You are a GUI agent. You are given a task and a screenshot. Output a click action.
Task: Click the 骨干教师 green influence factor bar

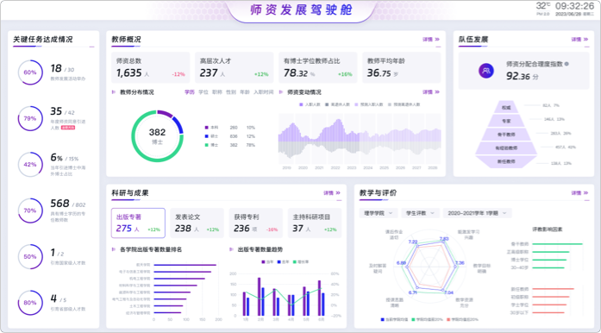pos(557,243)
